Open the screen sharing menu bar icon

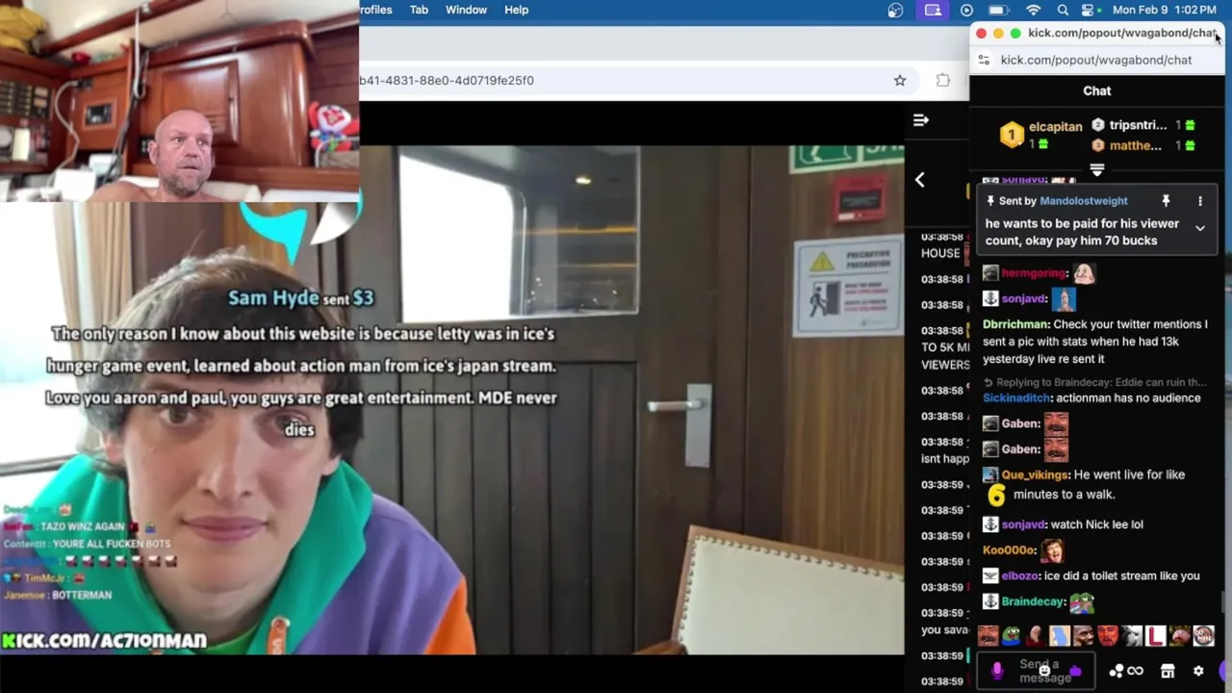(933, 10)
